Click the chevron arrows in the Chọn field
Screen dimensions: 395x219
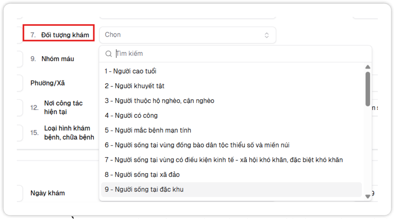(x=267, y=35)
